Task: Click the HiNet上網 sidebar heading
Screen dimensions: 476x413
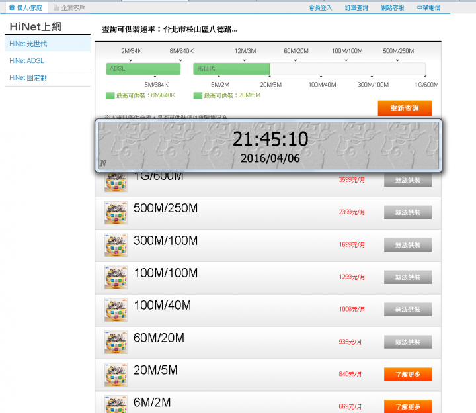Action: 36,26
